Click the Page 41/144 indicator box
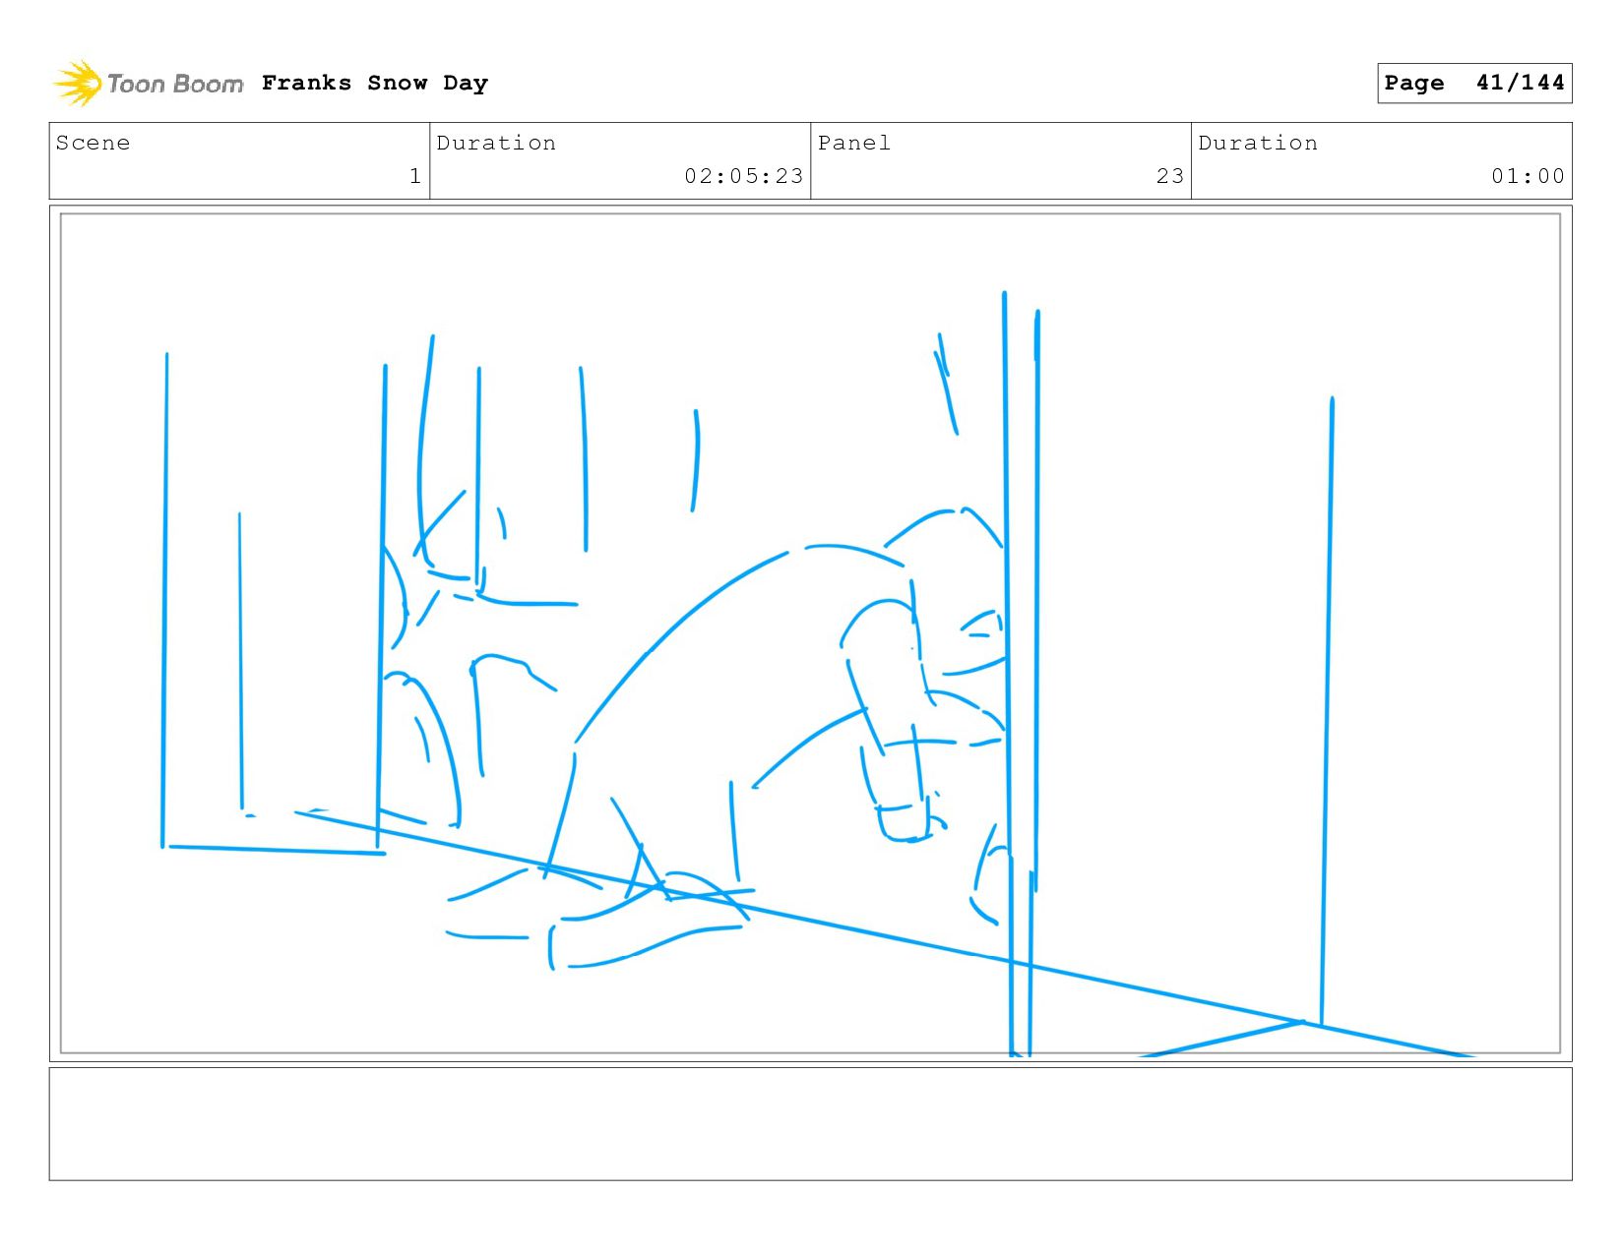This screenshot has height=1254, width=1624. point(1474,83)
